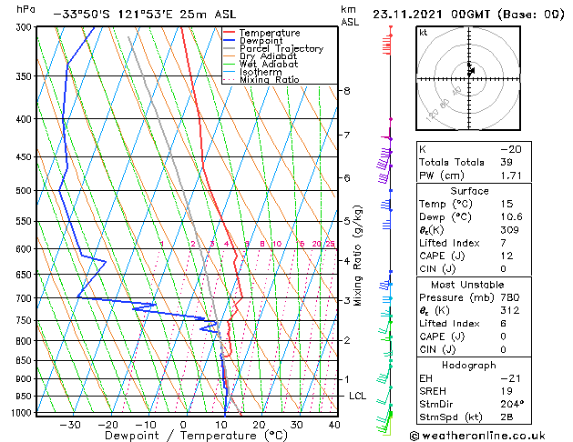This screenshot has width=573, height=442.
Task: Click the -30 temperature axis tick label
Action: (x=70, y=426)
